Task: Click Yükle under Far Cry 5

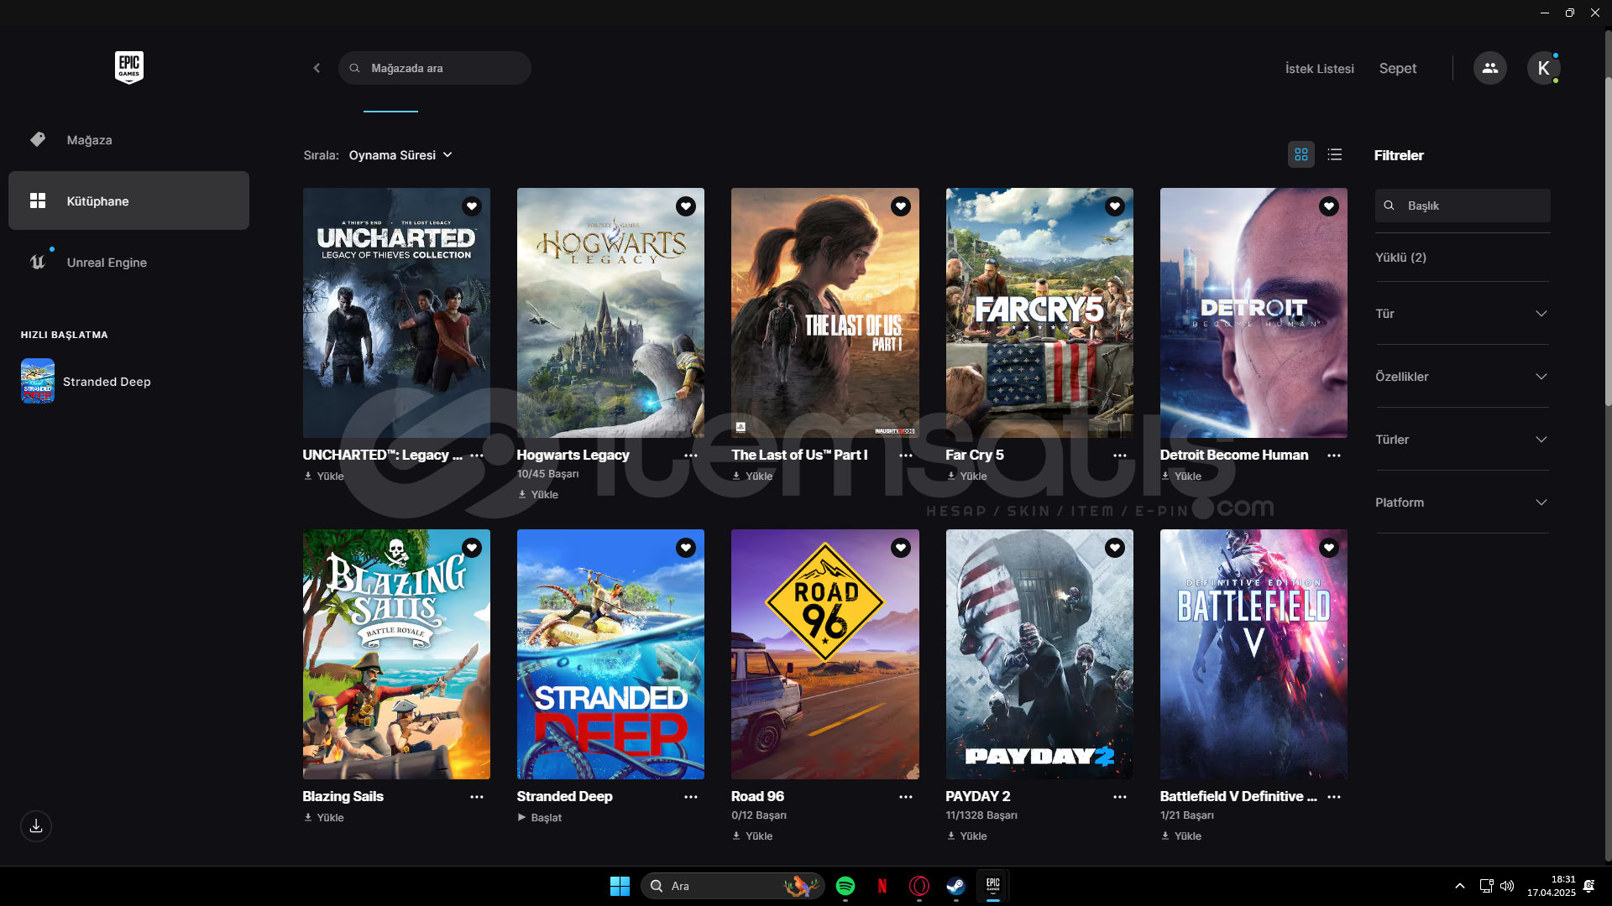Action: point(966,476)
